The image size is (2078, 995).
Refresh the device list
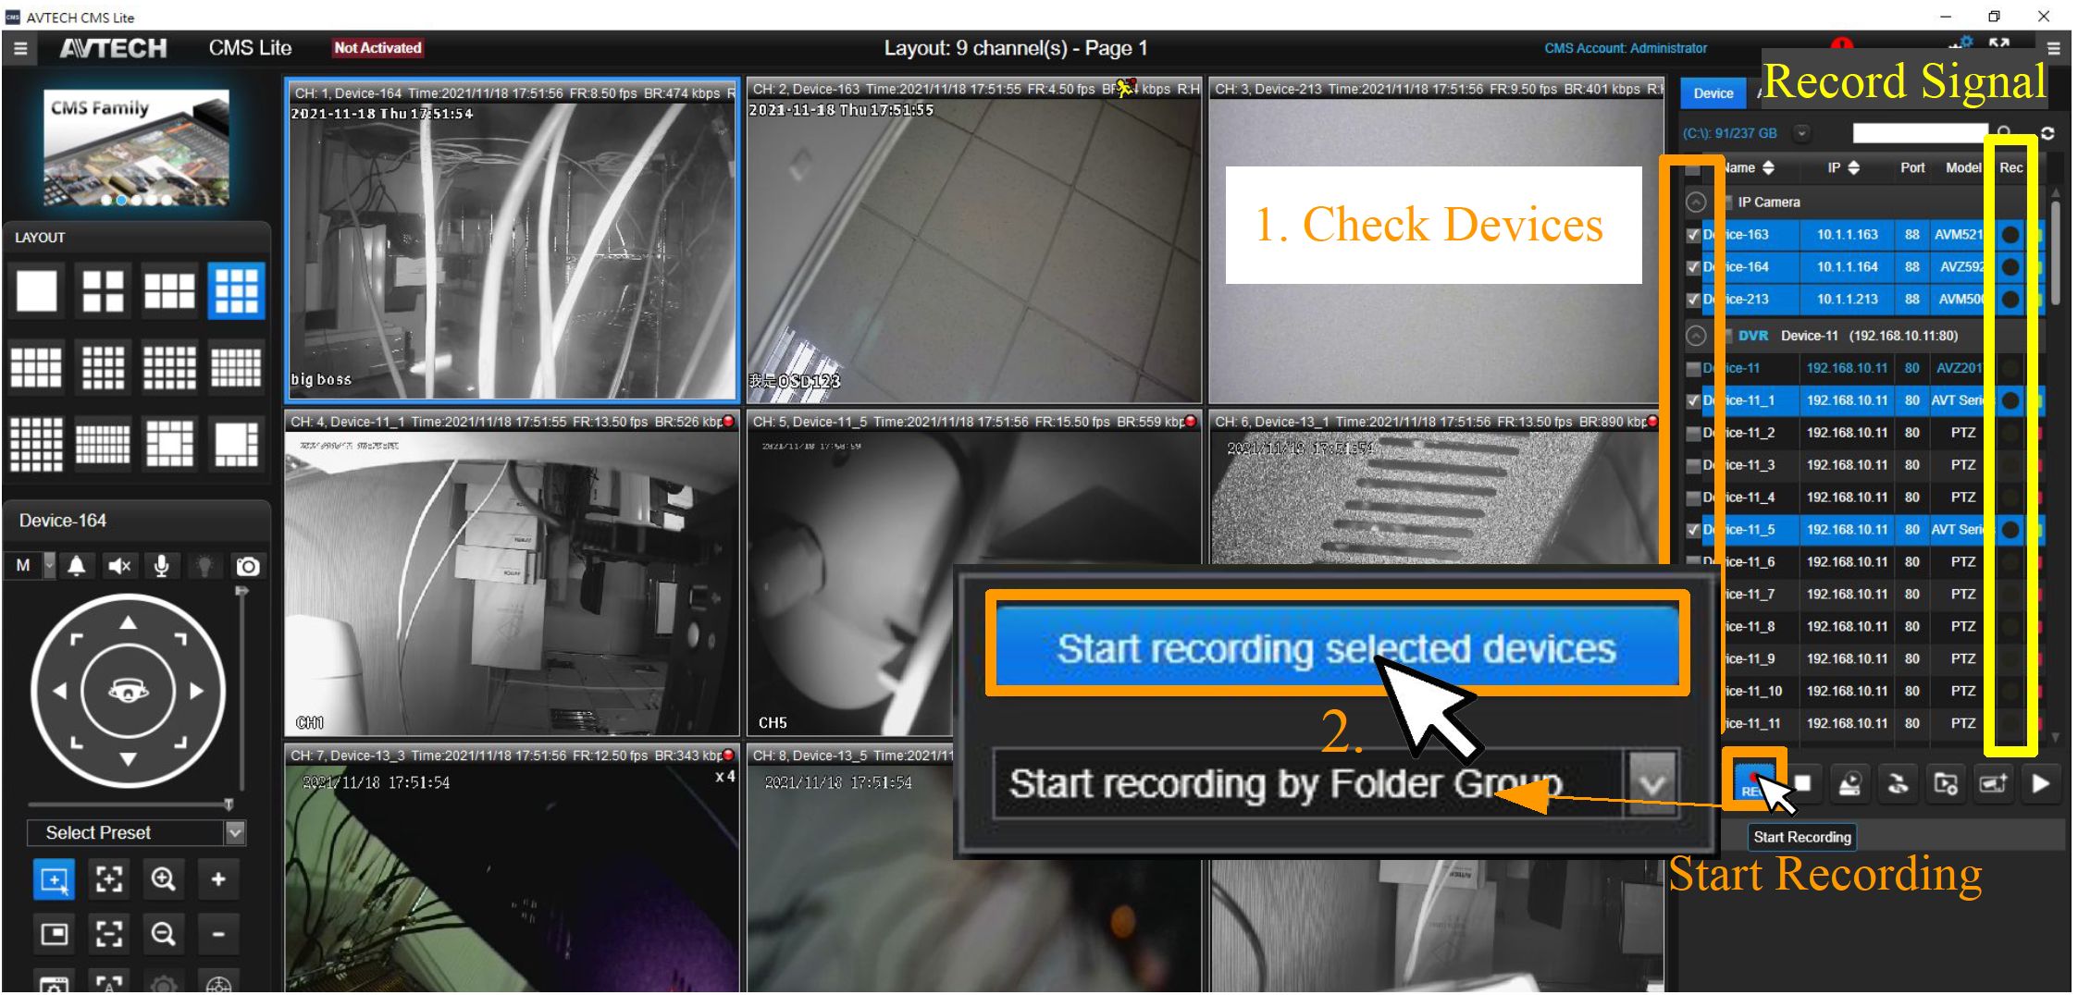coord(2047,133)
